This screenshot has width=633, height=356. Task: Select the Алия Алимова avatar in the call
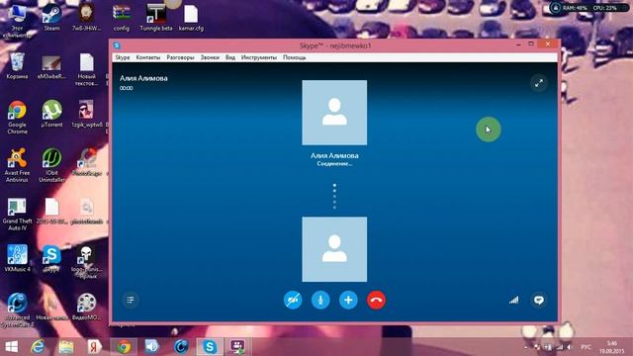pyautogui.click(x=334, y=113)
